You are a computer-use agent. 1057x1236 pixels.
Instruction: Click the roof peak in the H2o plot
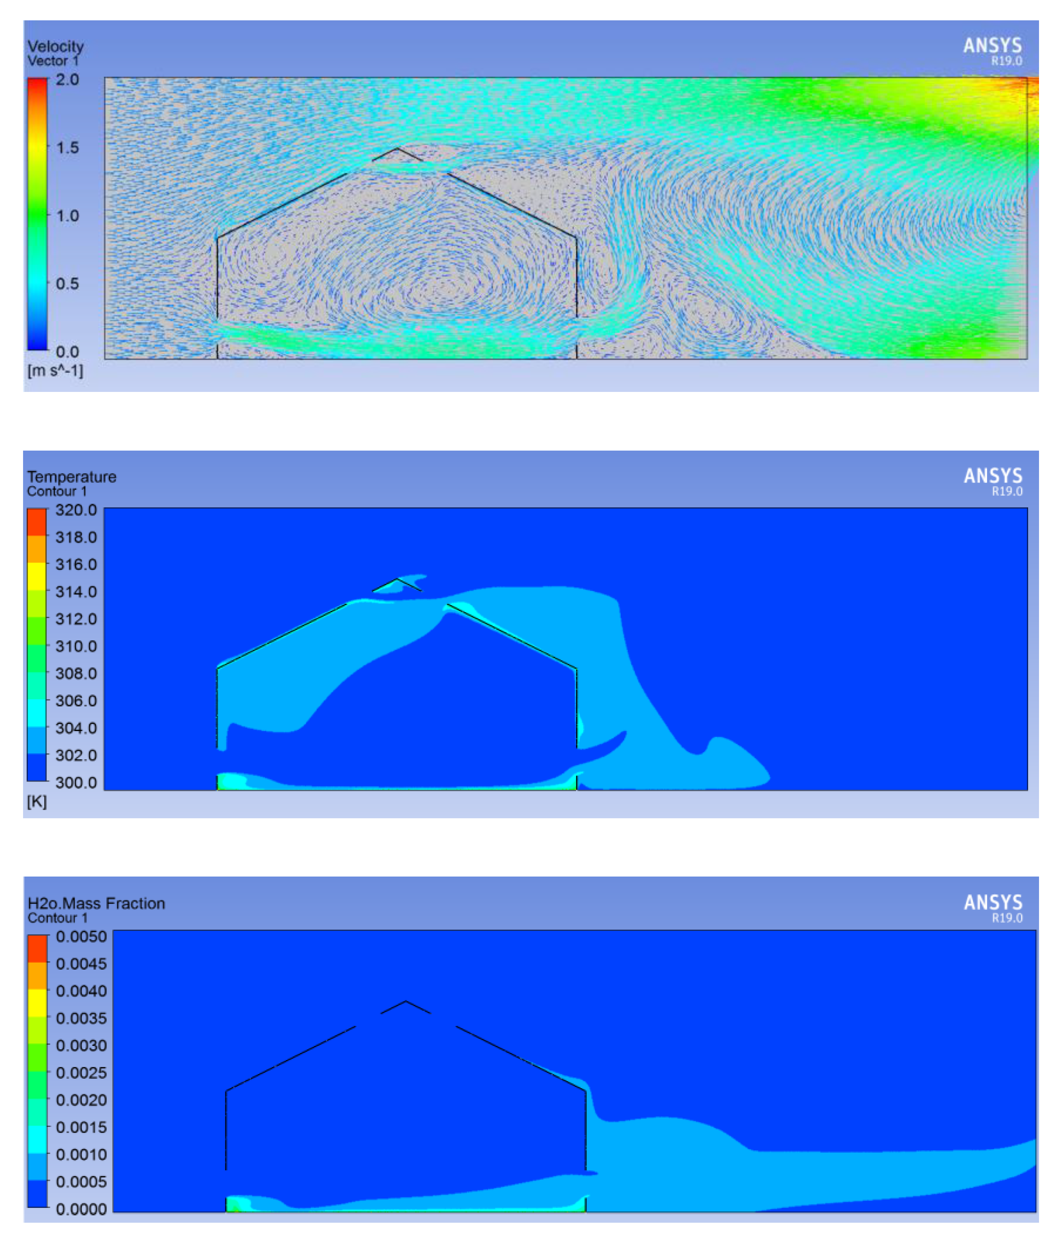(405, 1002)
